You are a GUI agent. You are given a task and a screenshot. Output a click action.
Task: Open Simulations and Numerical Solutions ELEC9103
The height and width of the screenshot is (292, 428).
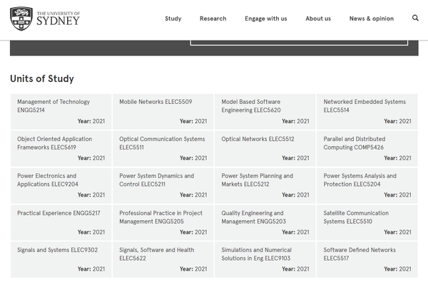pyautogui.click(x=265, y=260)
